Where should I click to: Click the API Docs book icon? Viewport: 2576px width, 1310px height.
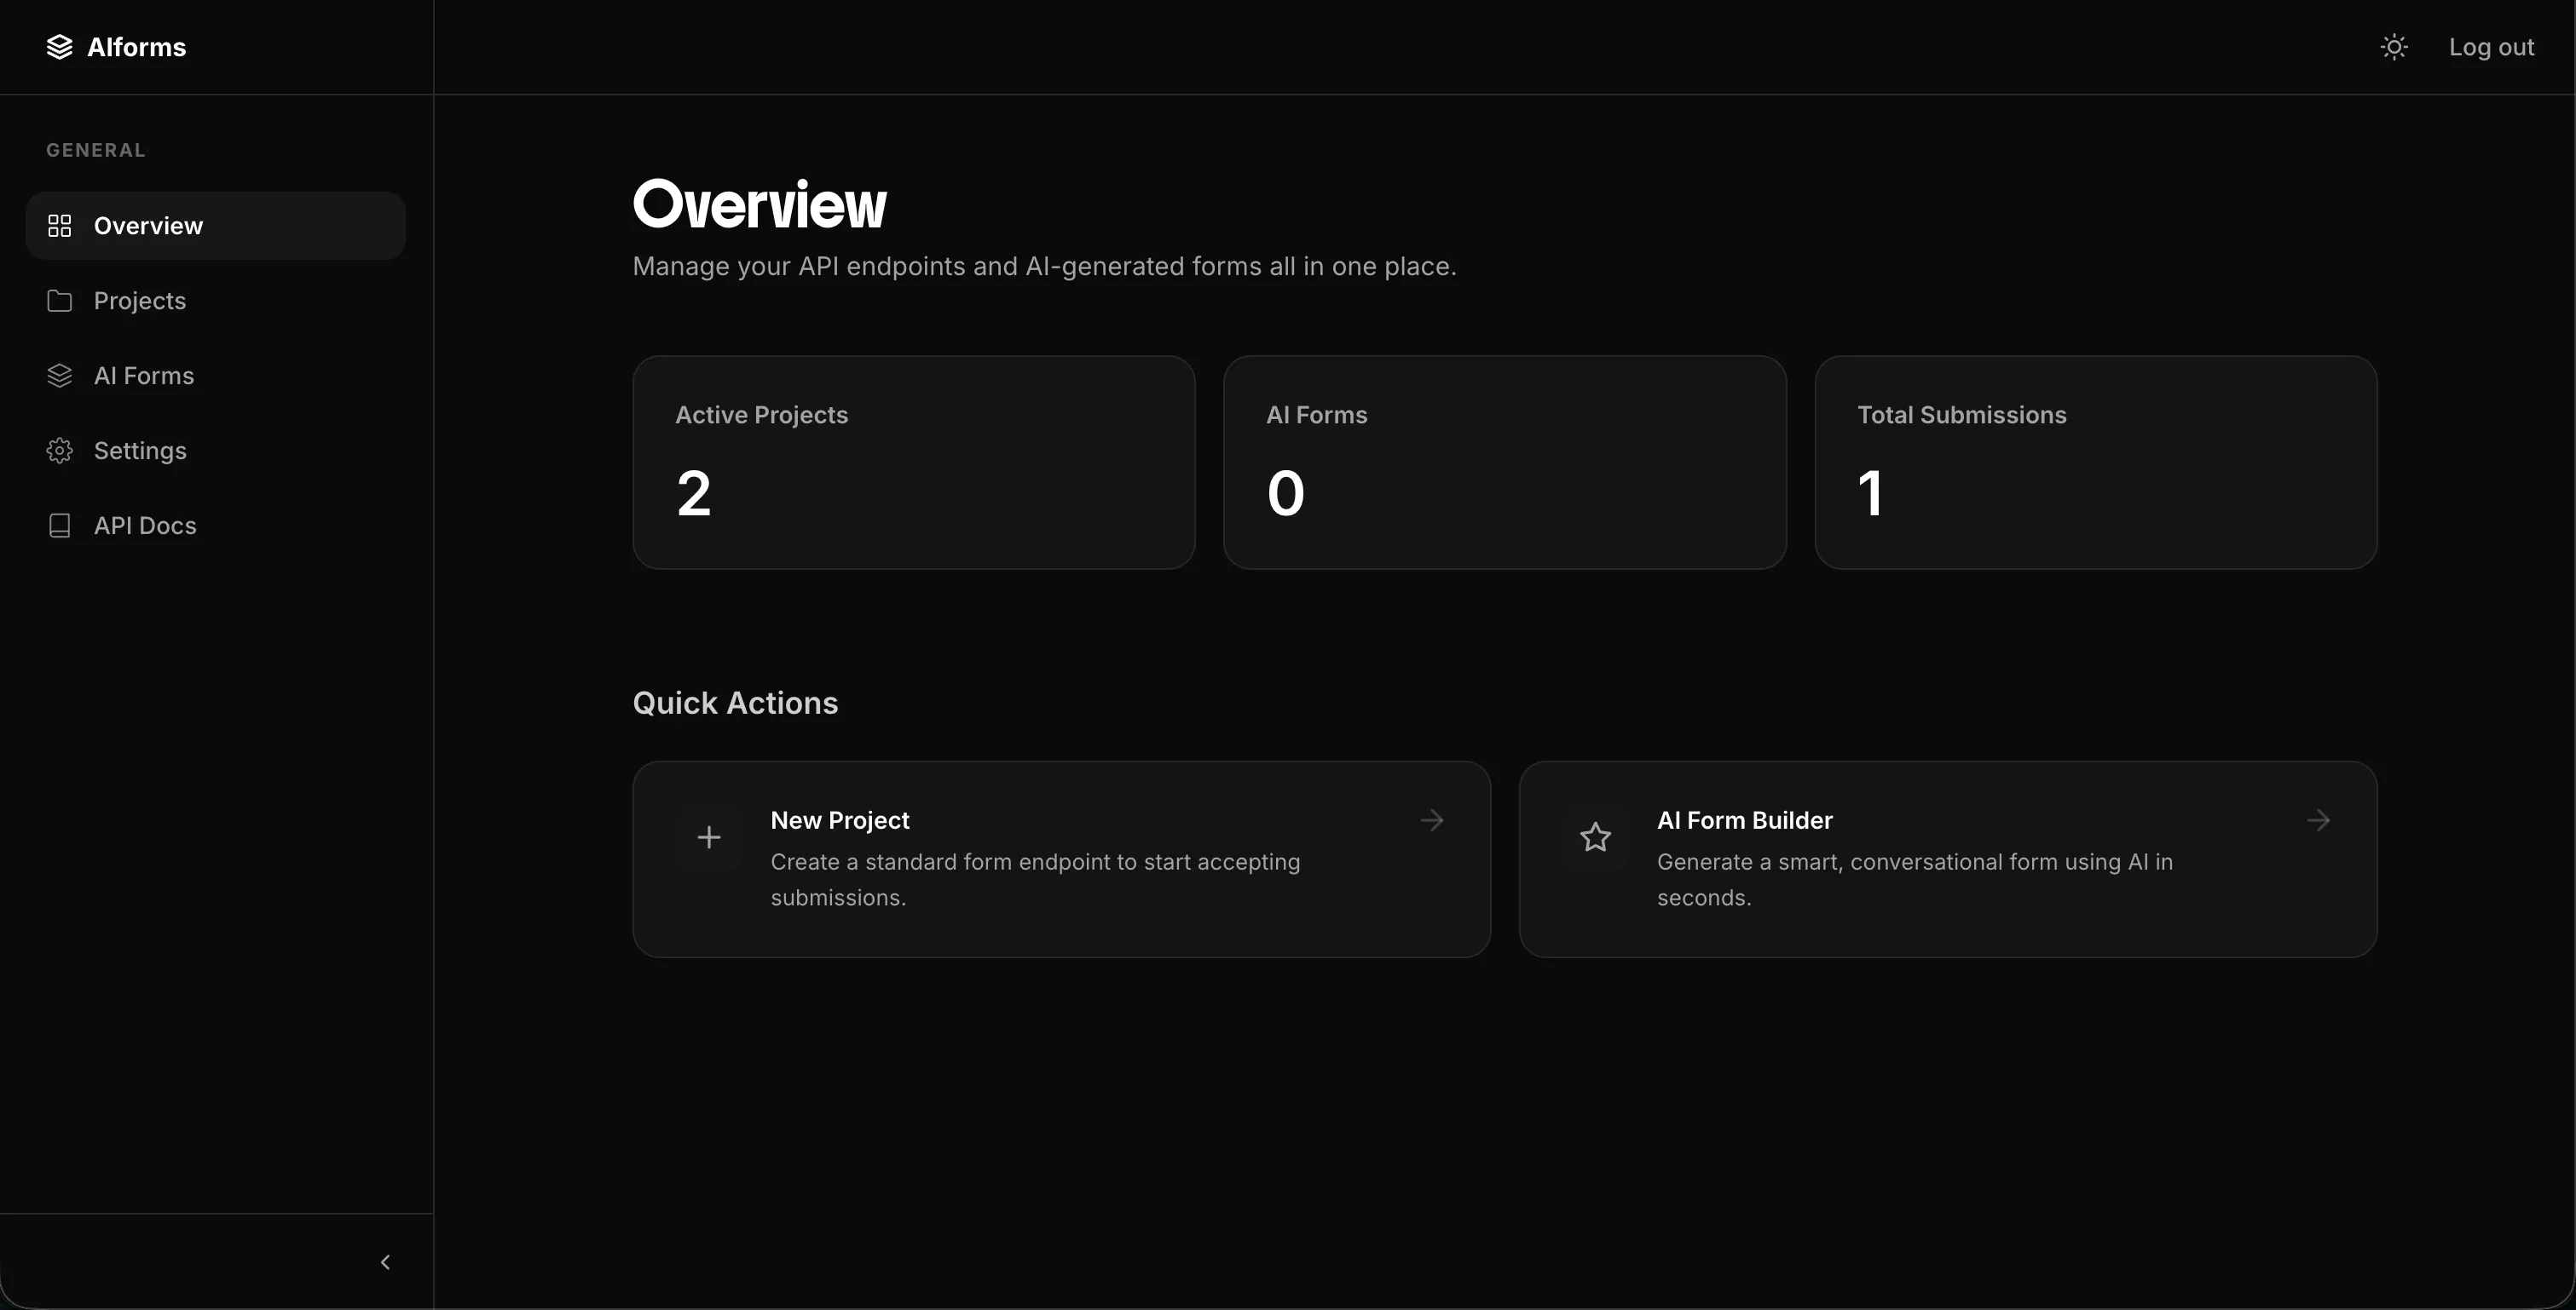(x=60, y=526)
